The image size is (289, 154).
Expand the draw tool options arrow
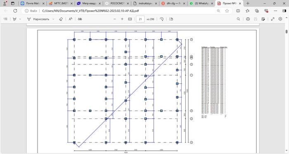tap(53, 19)
